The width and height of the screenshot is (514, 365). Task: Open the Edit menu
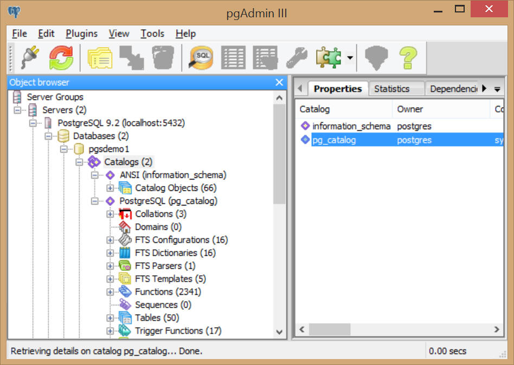(x=46, y=34)
